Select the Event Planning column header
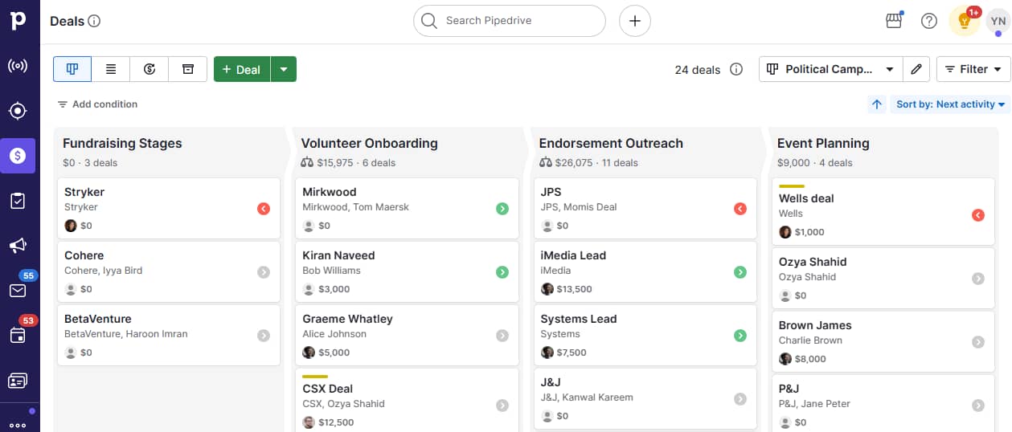Screen dimensions: 1012x432 (x=823, y=144)
